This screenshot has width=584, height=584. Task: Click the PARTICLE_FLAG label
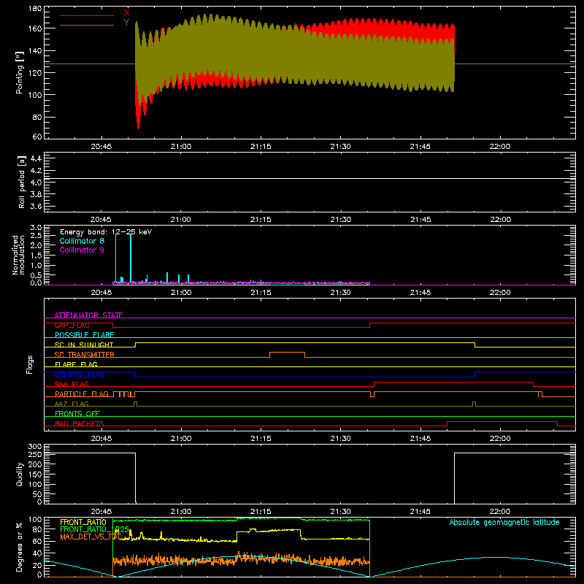(x=82, y=394)
